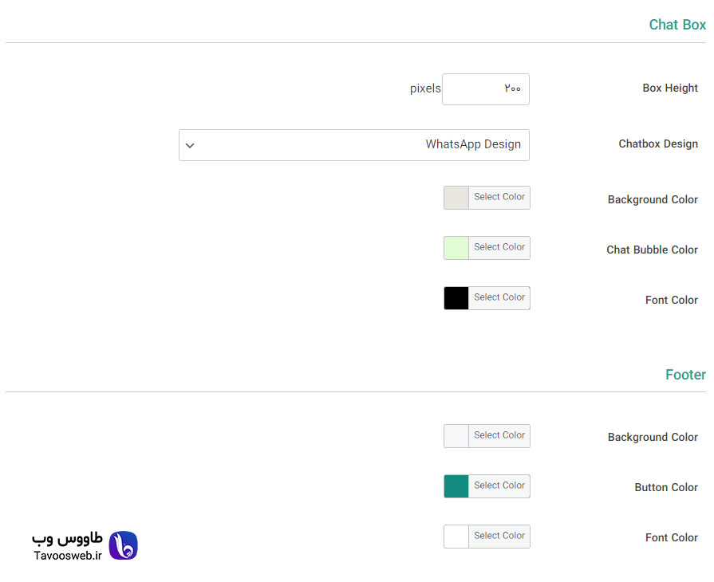Click the dropdown chevron of Chatbox Design
This screenshot has height=582, width=714.
coord(190,146)
